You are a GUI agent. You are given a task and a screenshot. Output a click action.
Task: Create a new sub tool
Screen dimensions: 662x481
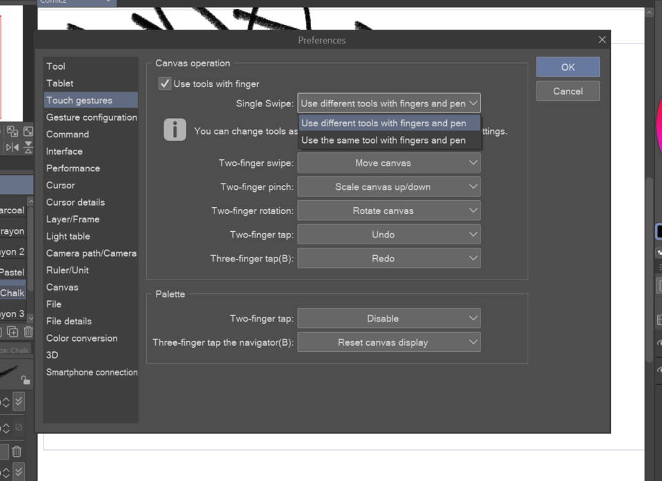(x=3, y=330)
